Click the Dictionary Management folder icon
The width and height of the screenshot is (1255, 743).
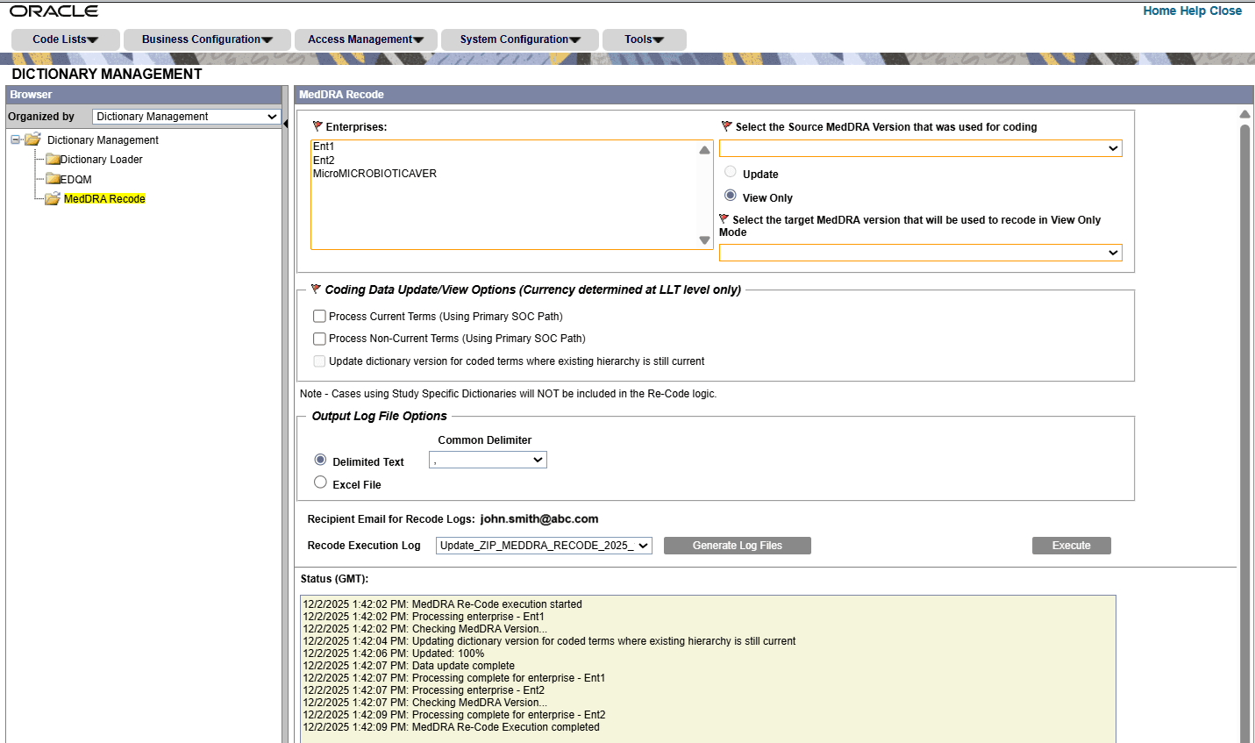click(32, 139)
